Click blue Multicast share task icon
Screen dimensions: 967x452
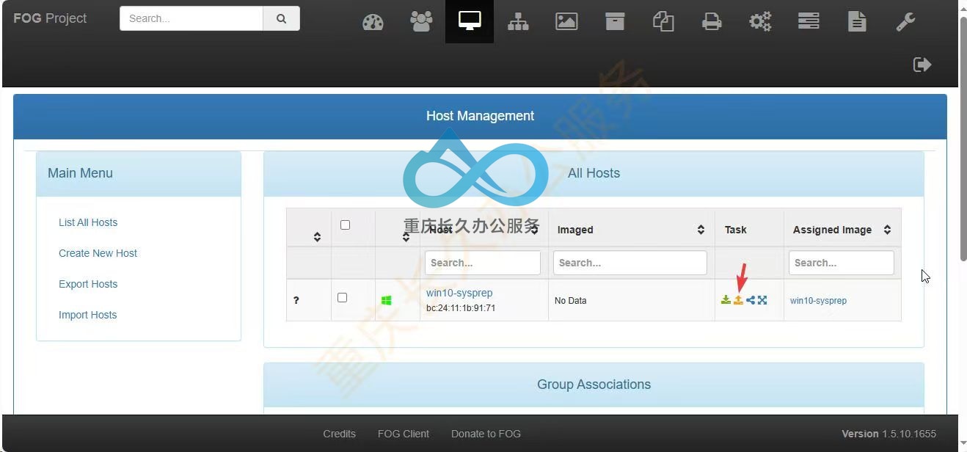(x=751, y=300)
